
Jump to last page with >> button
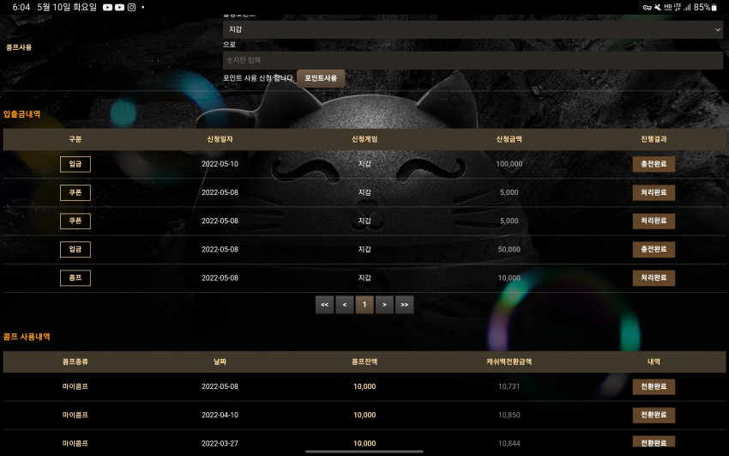[405, 305]
